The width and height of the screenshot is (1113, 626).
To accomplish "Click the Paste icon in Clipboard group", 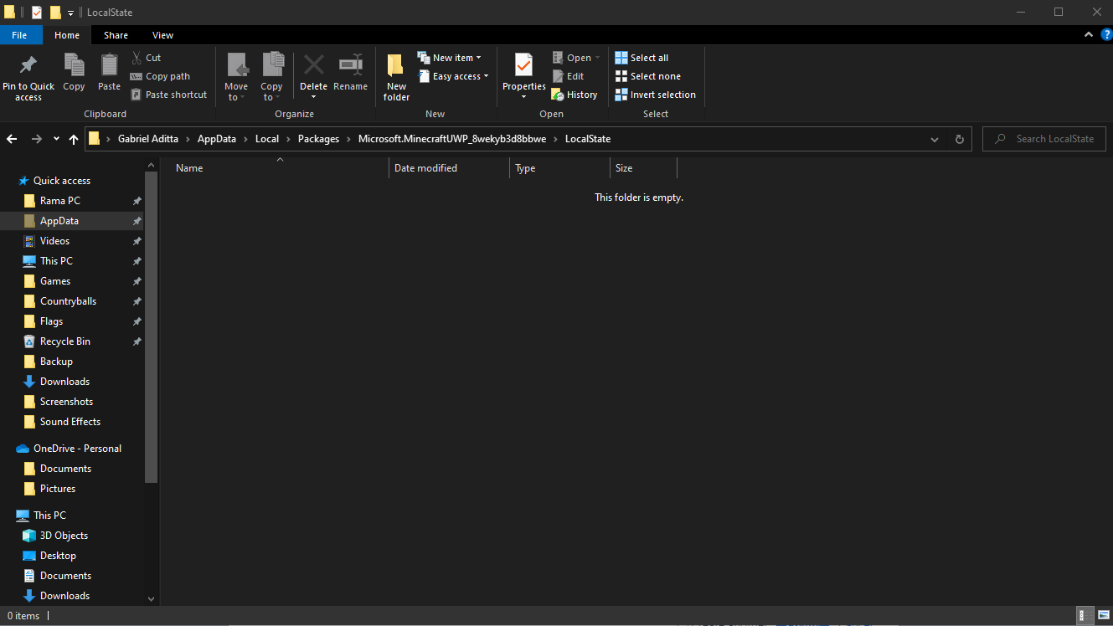I will pyautogui.click(x=109, y=66).
